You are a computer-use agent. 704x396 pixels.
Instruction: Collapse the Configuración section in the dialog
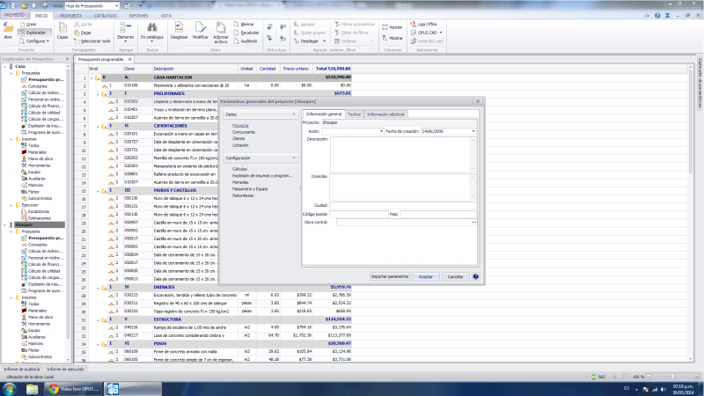pyautogui.click(x=296, y=158)
